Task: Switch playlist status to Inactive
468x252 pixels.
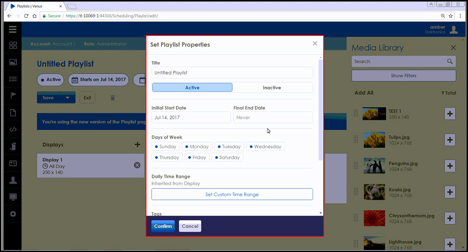Action: (x=272, y=87)
